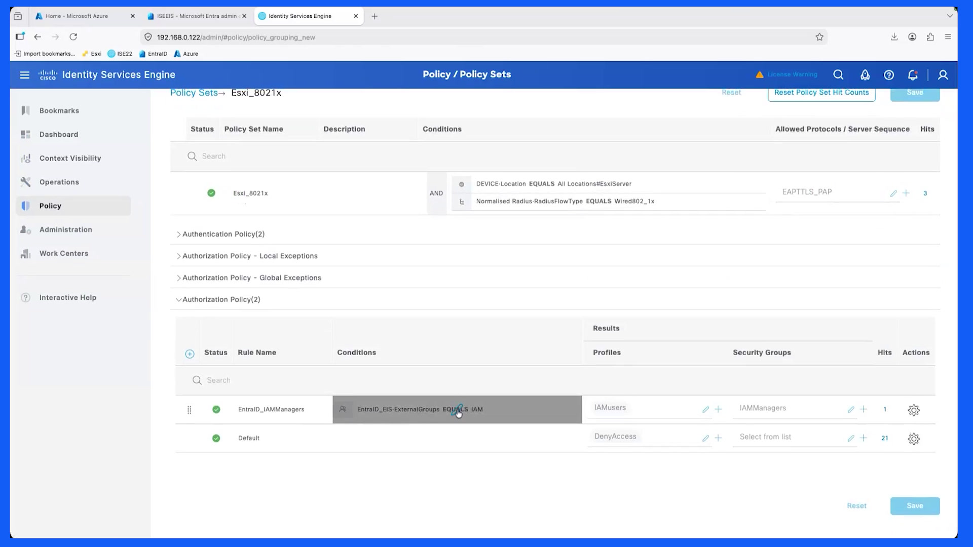Add profile next to DenyAccess with plus
The image size is (973, 547).
coord(718,438)
